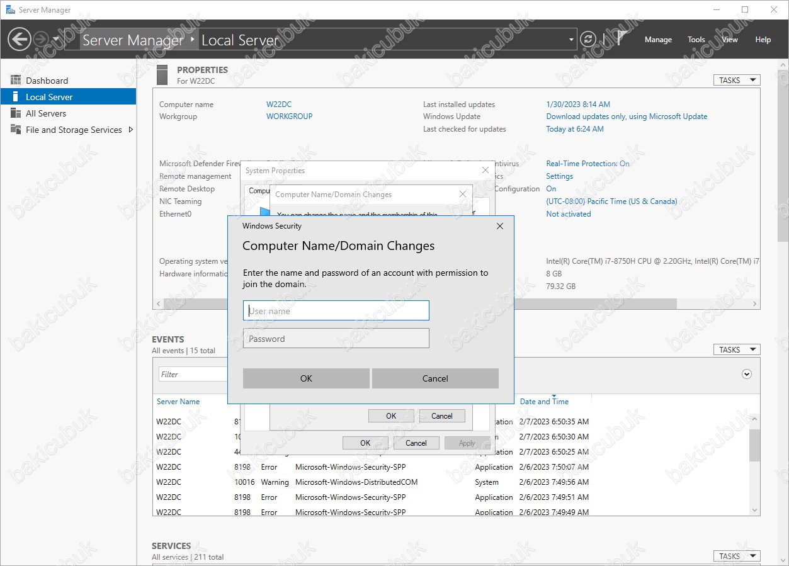This screenshot has height=566, width=789.
Task: Sort events by Server Name column
Action: 178,402
